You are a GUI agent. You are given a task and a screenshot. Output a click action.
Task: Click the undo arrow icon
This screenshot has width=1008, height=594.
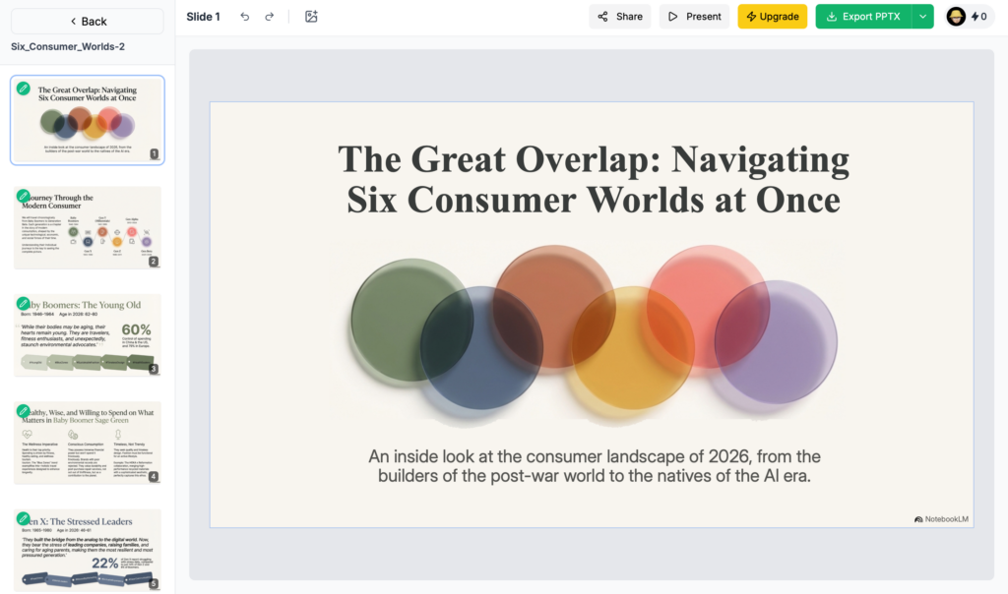[x=245, y=17]
